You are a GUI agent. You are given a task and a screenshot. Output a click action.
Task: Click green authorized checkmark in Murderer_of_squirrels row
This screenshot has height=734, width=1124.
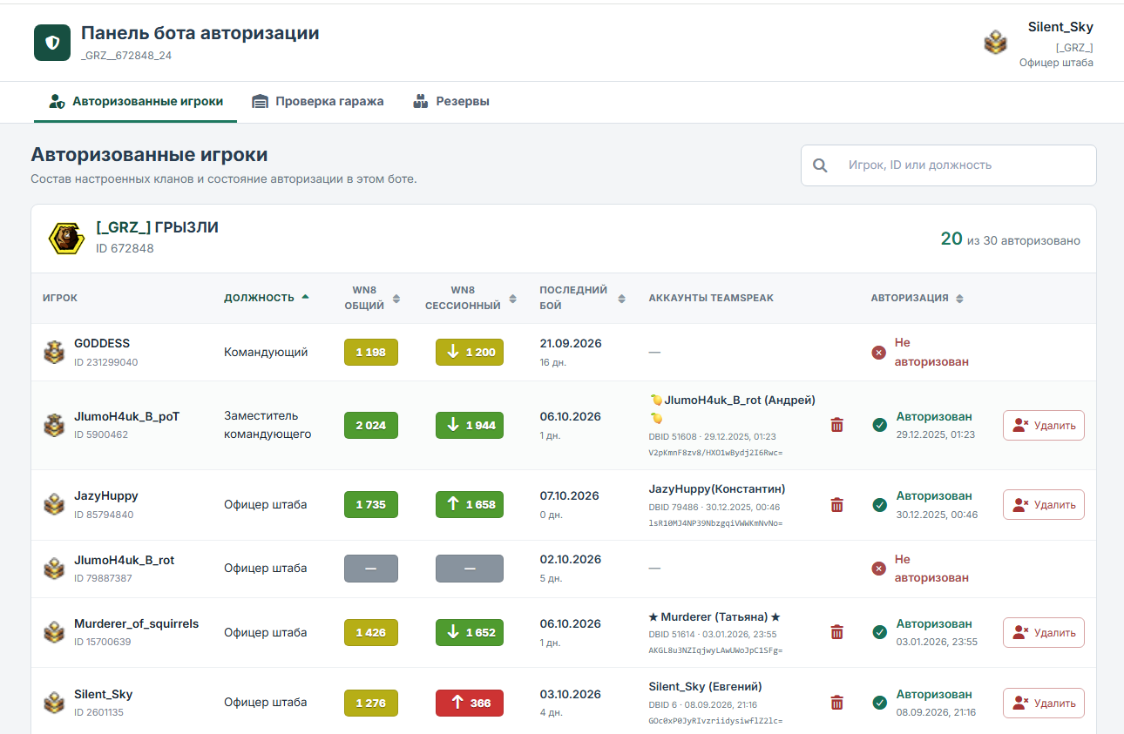pyautogui.click(x=880, y=633)
